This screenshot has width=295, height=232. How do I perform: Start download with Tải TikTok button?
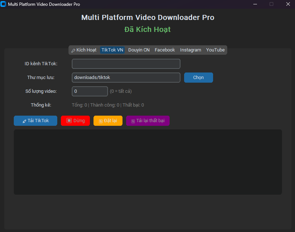[x=36, y=121]
